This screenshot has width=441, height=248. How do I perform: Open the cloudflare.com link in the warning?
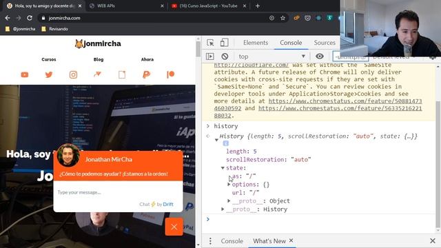point(251,65)
